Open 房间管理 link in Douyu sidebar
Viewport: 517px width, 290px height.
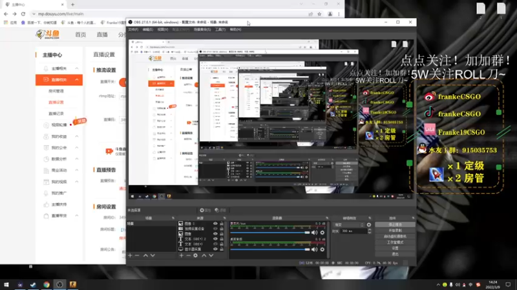click(x=56, y=91)
